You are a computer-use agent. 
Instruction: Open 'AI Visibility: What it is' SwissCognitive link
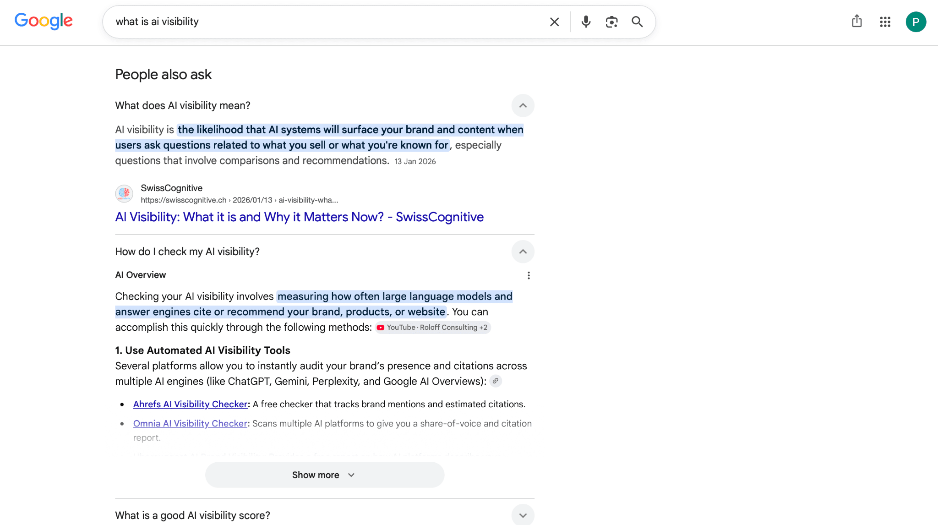(299, 217)
